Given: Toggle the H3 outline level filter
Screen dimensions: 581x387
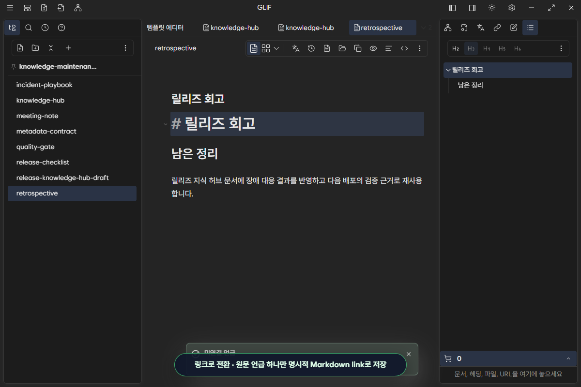Looking at the screenshot, I should 471,48.
